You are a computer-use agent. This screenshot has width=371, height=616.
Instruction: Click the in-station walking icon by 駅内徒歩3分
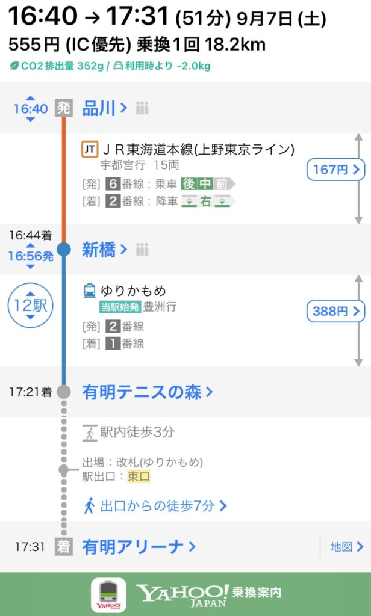point(89,432)
